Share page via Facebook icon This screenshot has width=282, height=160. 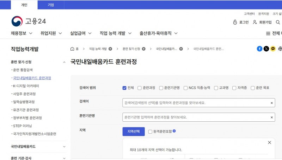(x=259, y=49)
